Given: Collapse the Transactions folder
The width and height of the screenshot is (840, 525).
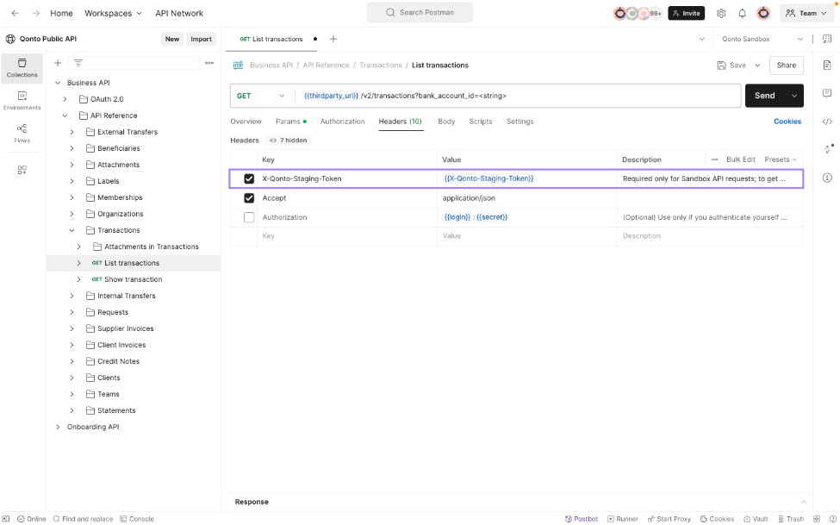Looking at the screenshot, I should [72, 230].
